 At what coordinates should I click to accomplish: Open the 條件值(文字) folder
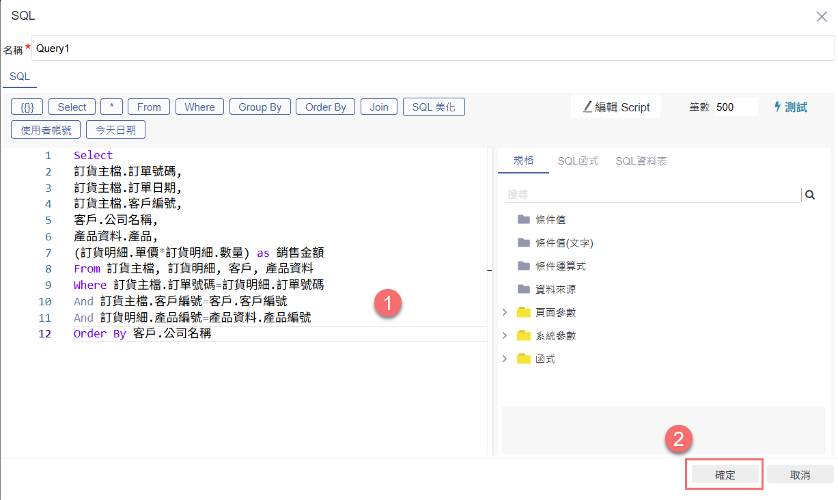563,243
